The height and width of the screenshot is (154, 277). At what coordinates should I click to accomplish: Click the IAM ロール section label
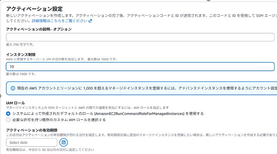pos(15,103)
